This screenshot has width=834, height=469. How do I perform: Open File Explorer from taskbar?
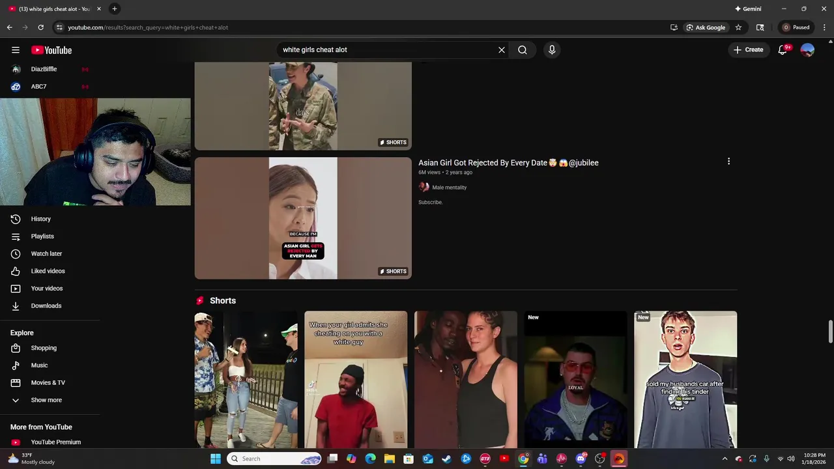(390, 459)
